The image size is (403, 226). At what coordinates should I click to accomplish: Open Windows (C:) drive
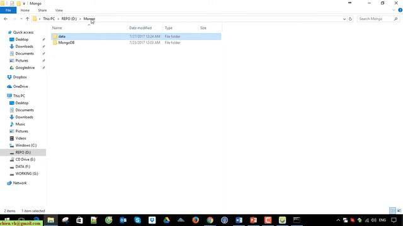(26, 145)
